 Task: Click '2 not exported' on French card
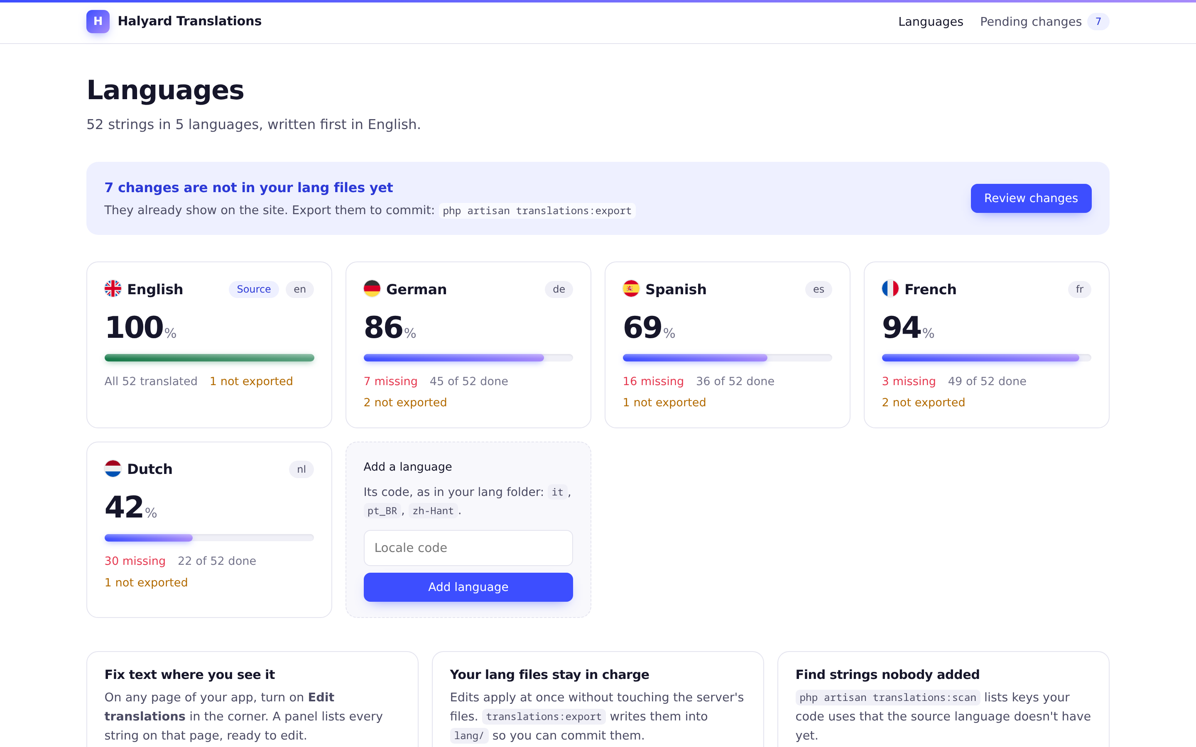923,403
